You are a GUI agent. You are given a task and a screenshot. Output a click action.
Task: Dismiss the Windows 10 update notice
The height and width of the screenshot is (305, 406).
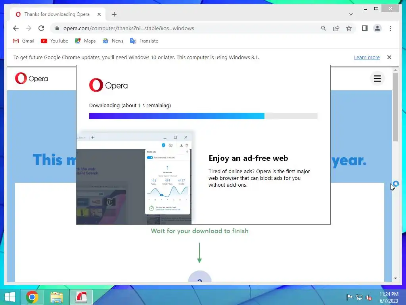click(x=389, y=57)
